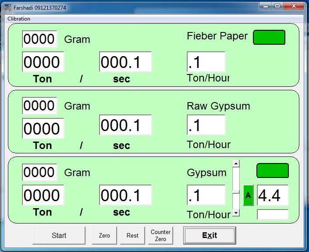Toggle the green A button

click(x=248, y=195)
